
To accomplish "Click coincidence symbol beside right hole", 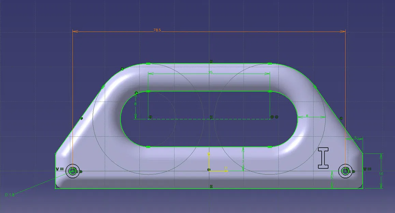I will pyautogui.click(x=353, y=171).
